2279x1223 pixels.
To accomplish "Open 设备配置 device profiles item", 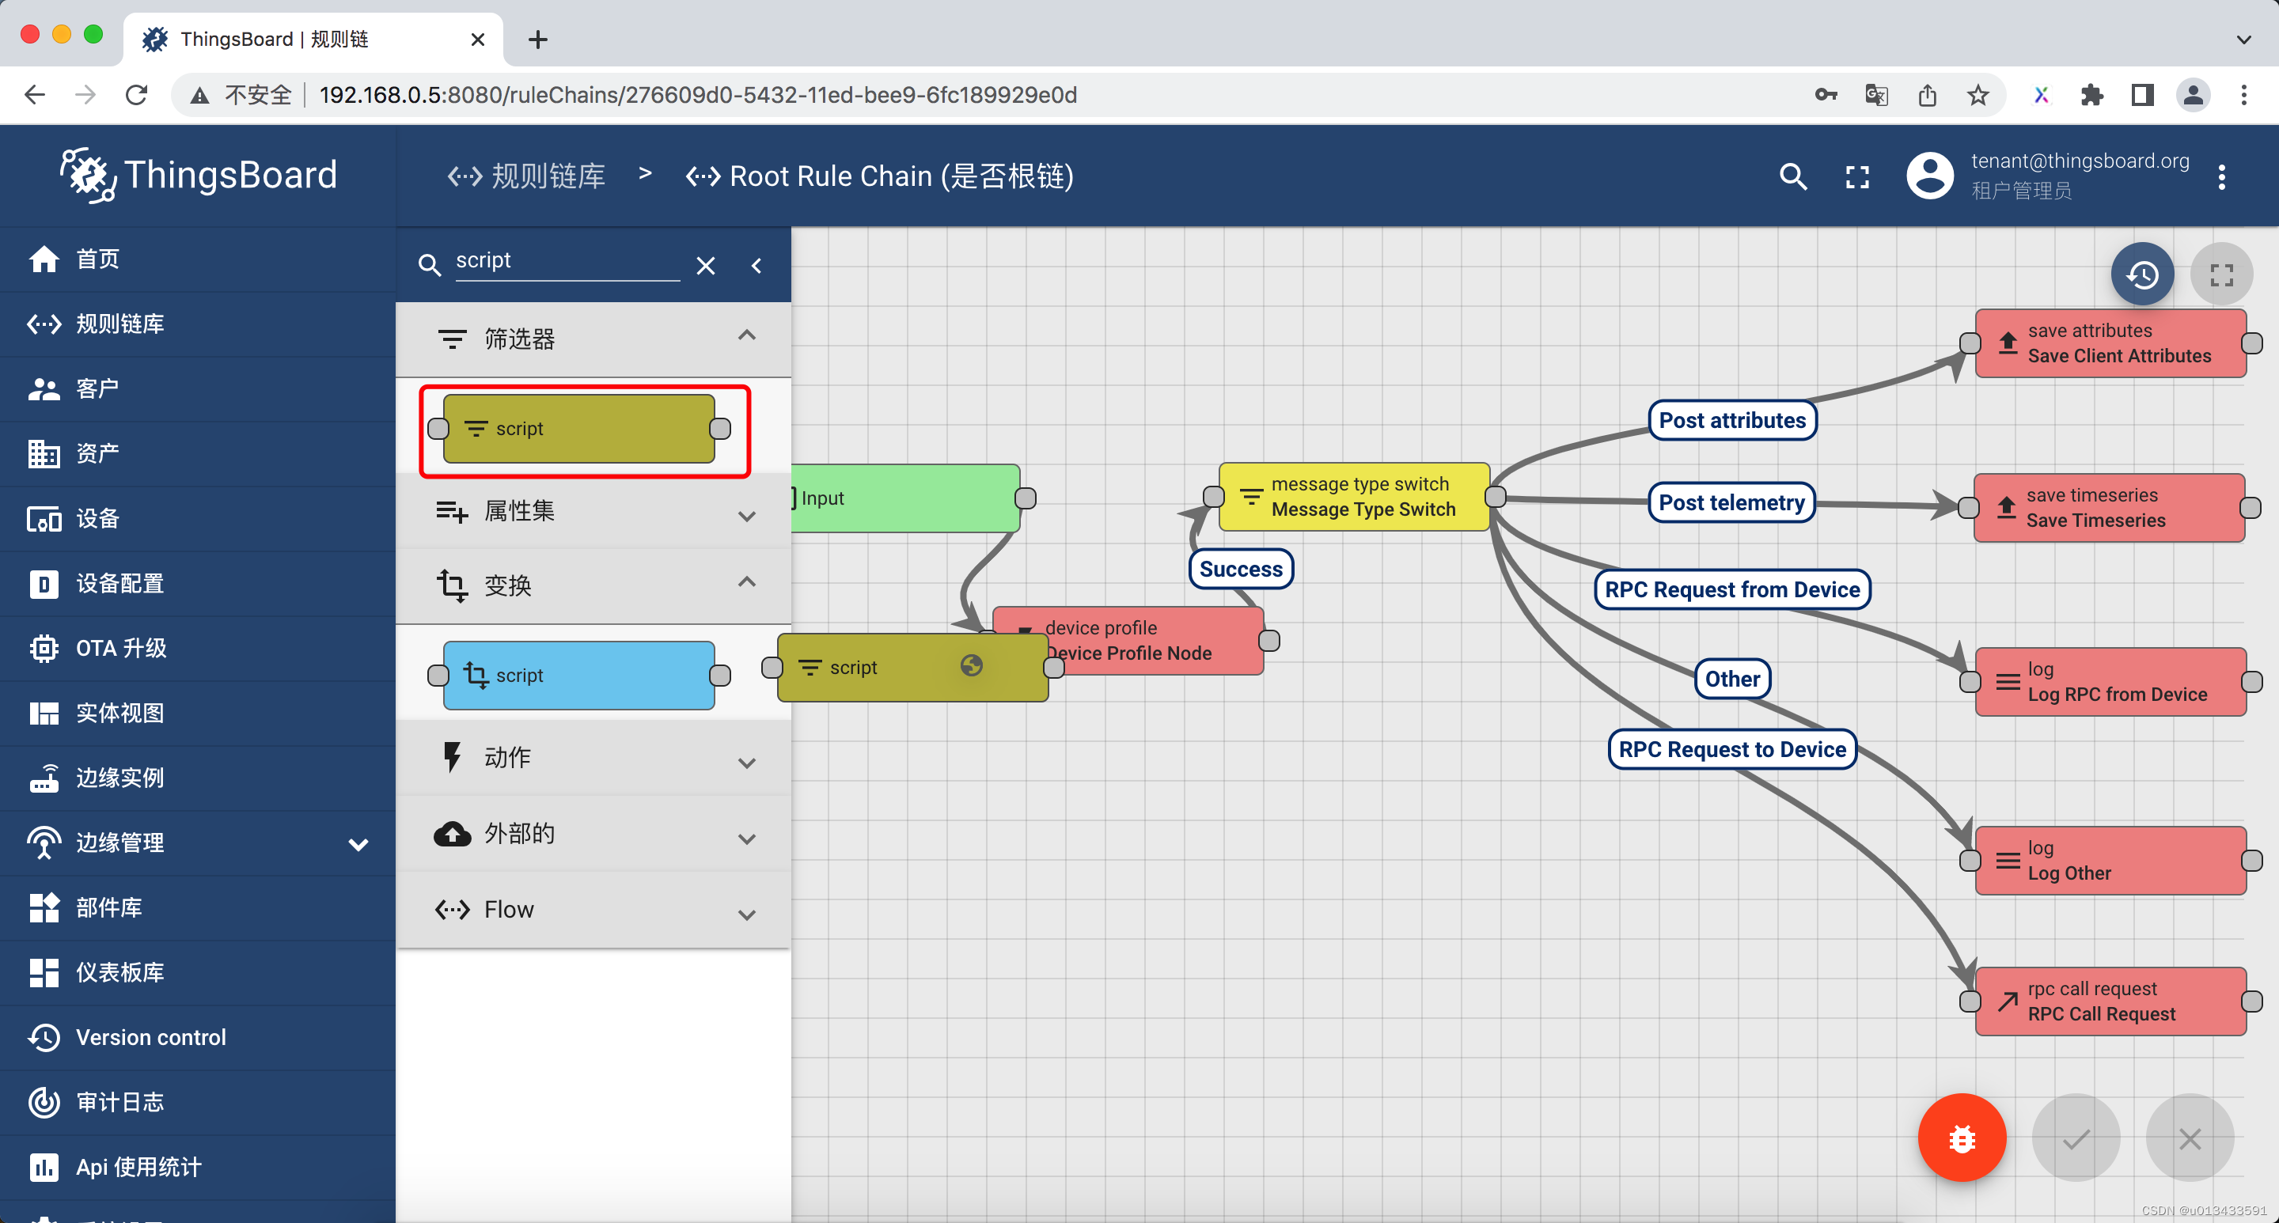I will click(197, 584).
